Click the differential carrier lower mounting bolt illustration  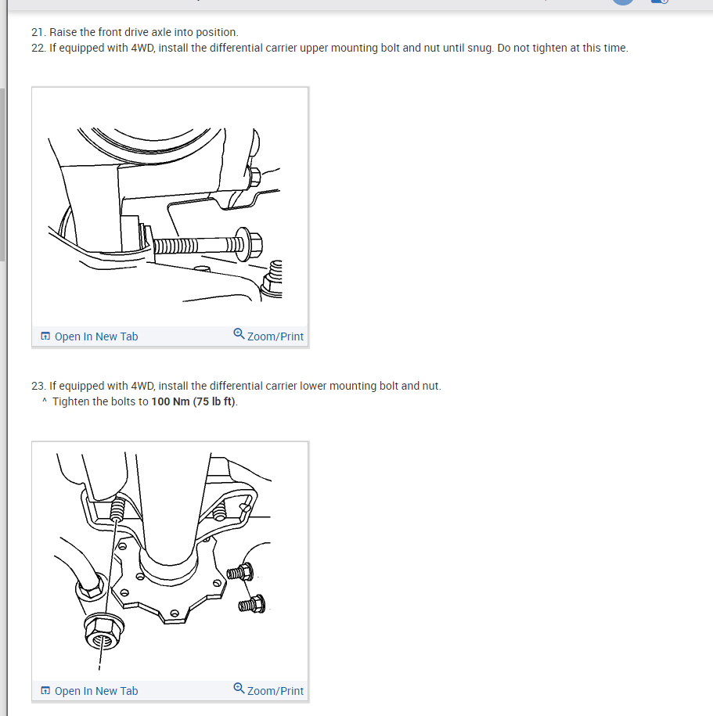coord(170,562)
